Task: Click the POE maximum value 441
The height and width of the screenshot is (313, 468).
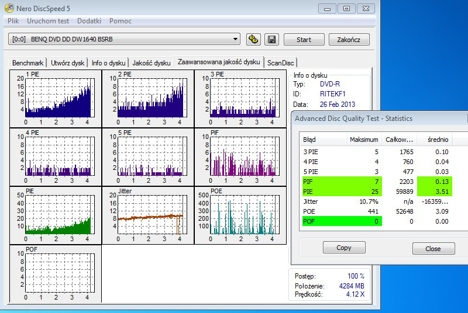Action: (x=373, y=211)
